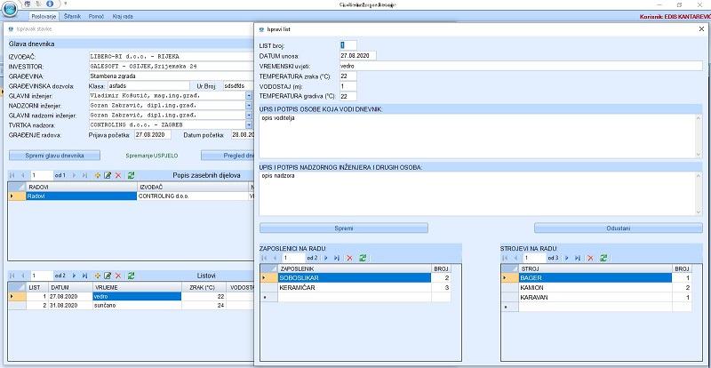Delete selected row in Zaposlenici na radu
Image resolution: width=711 pixels, height=368 pixels.
point(349,257)
